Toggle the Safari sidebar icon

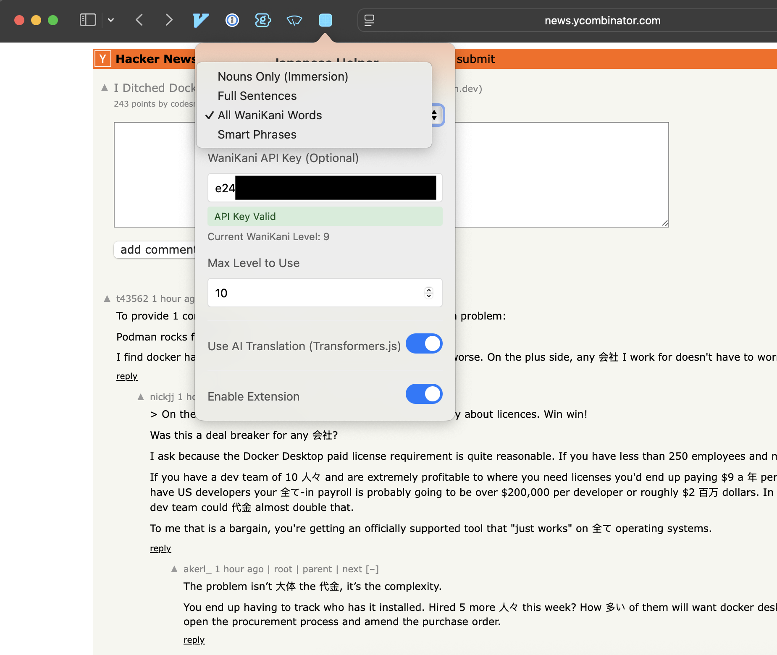(x=88, y=20)
